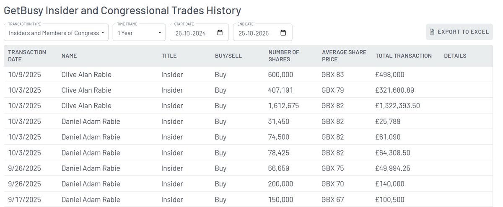
Task: Click the £1,322,393.50 total transaction cell
Action: coord(397,106)
